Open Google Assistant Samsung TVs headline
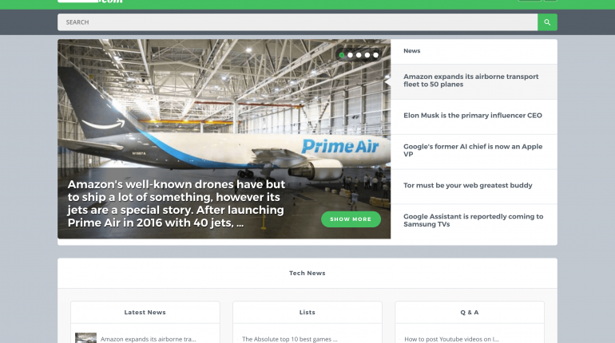Image resolution: width=615 pixels, height=343 pixels. (474, 220)
